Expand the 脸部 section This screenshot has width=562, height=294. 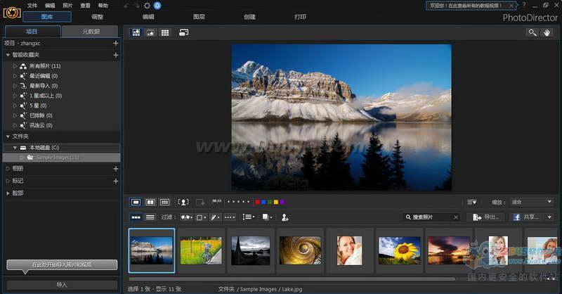pos(8,193)
